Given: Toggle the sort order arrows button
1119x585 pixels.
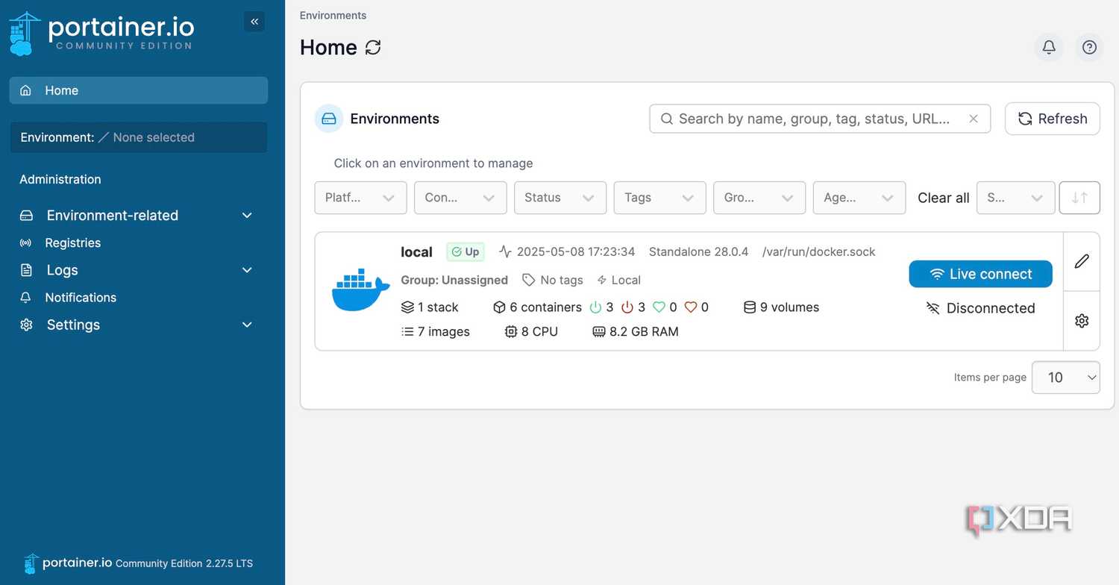Looking at the screenshot, I should (x=1079, y=198).
